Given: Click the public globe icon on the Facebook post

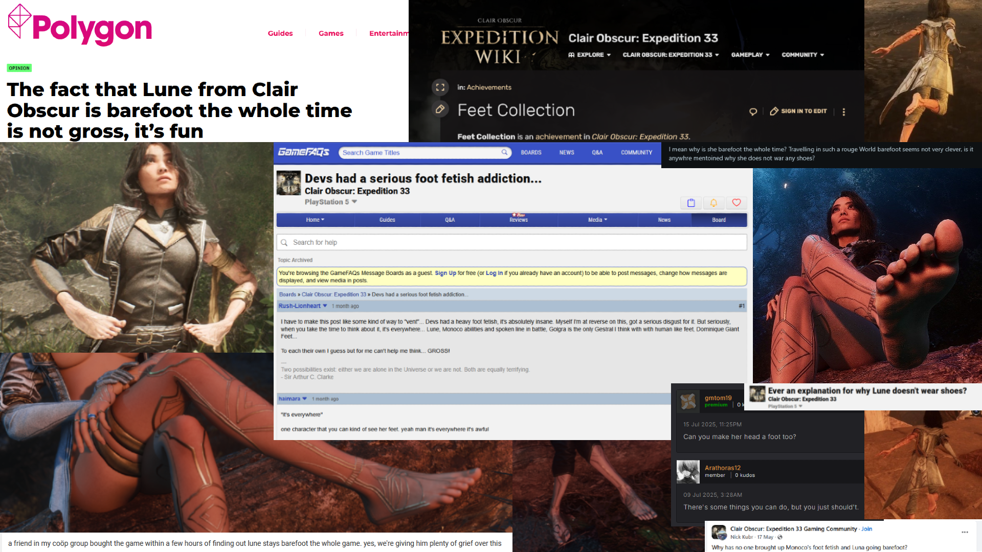Looking at the screenshot, I should (780, 537).
